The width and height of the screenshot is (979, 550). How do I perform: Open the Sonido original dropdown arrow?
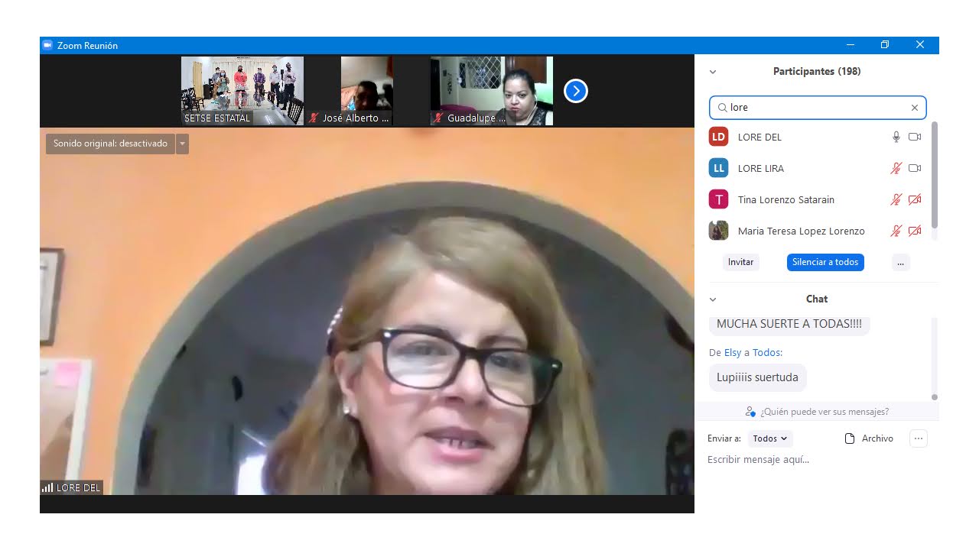(x=182, y=144)
